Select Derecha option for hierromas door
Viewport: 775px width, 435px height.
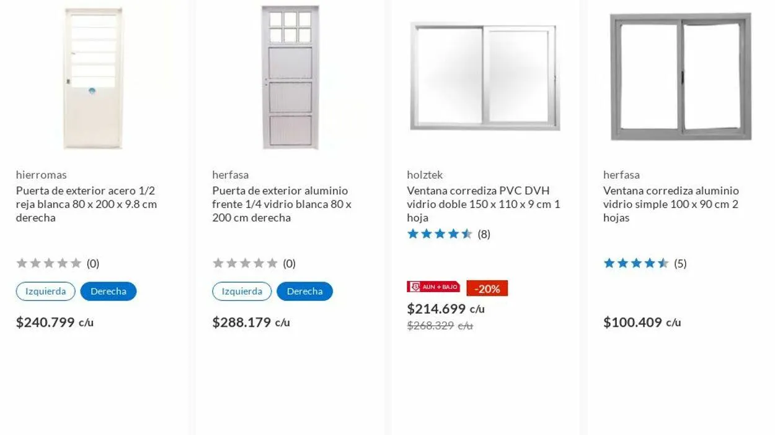click(108, 291)
